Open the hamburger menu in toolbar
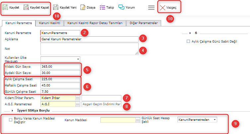Image resolution: width=250 pixels, height=134 pixels. tap(151, 8)
